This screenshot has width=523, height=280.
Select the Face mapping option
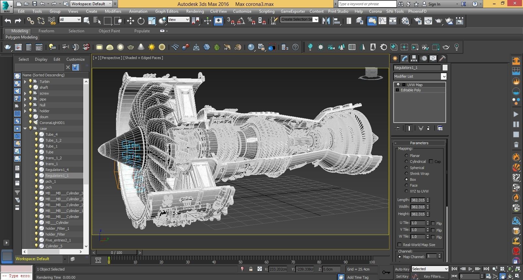406,185
